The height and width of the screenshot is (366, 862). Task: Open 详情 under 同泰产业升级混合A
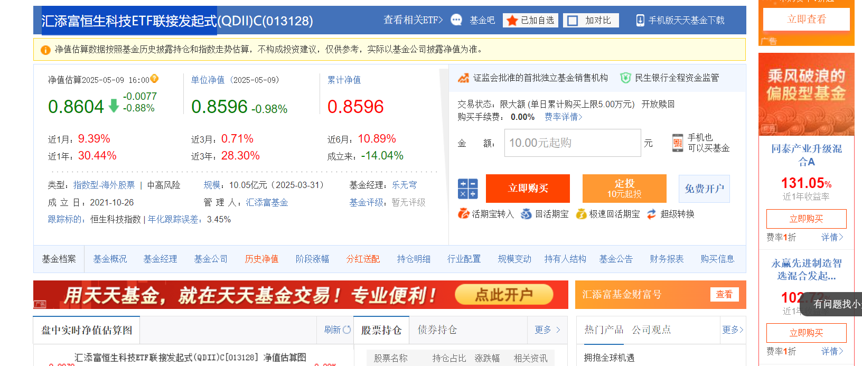[832, 237]
